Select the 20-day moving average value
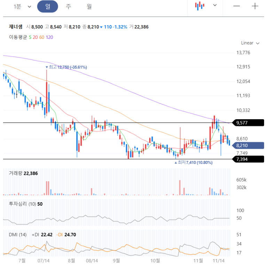Screen dimensions: 269x270 [x=35, y=37]
